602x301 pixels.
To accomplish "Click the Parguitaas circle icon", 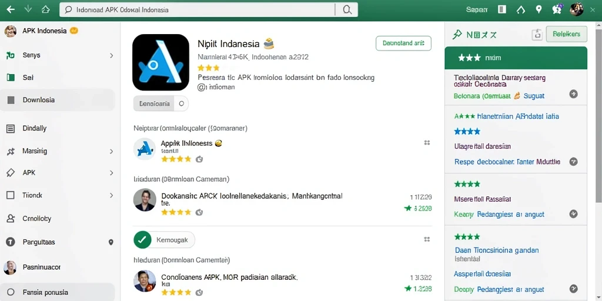I will tap(11, 242).
